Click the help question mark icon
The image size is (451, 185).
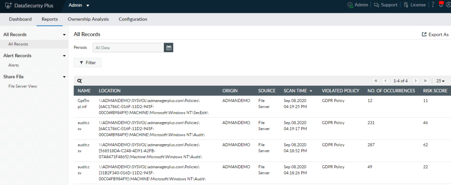coord(433,5)
